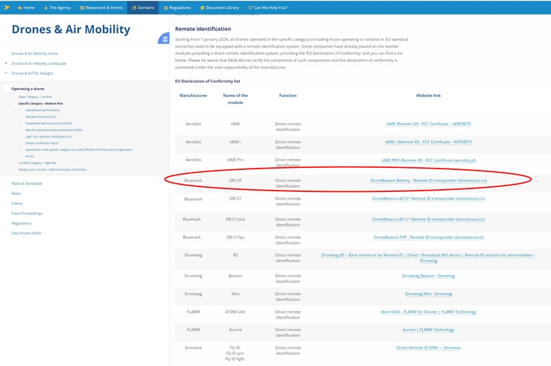The image size is (551, 366).
Task: Click the blue circular icon beside page title
Action: 164,39
